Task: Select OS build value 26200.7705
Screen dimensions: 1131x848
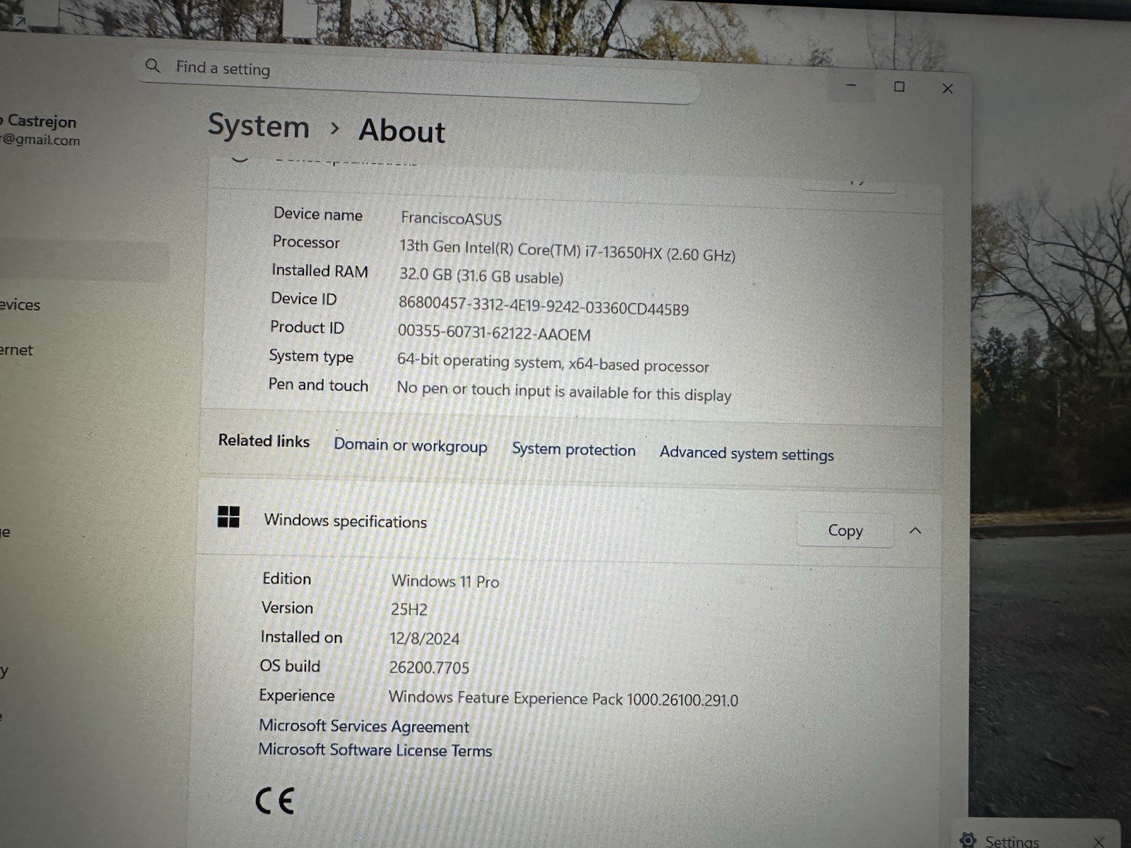Action: point(429,667)
